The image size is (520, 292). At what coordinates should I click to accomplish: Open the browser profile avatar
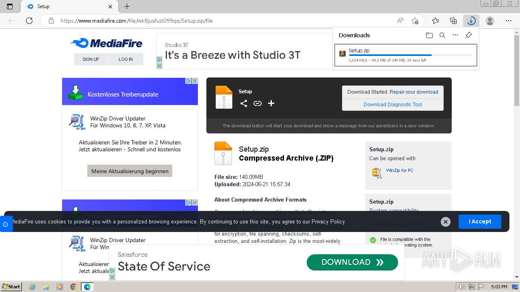point(490,21)
